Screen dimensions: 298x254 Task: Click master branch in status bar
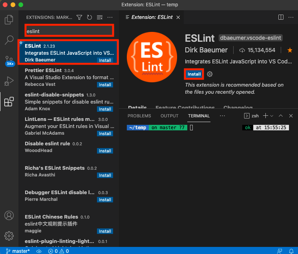tap(18, 251)
